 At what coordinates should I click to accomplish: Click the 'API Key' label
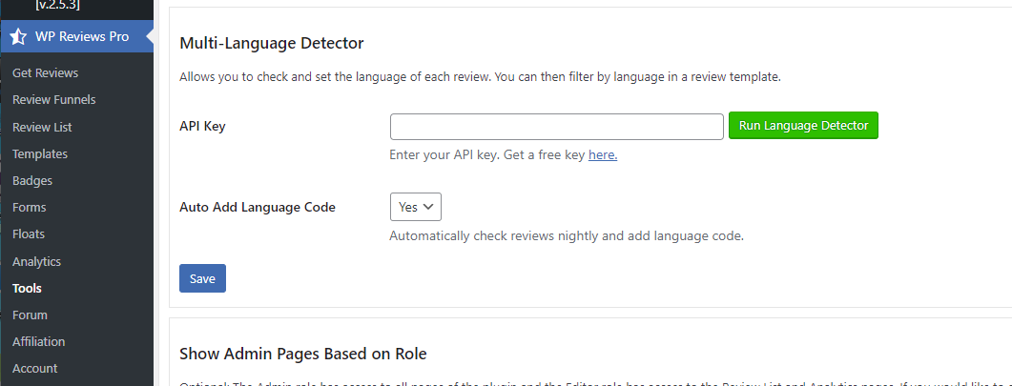202,127
